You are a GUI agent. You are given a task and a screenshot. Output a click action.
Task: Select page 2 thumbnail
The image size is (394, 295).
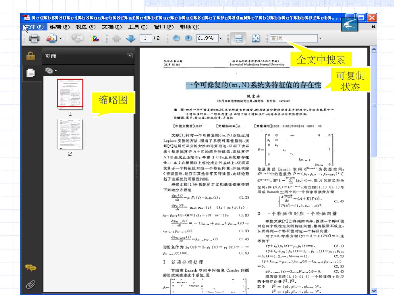pos(70,134)
